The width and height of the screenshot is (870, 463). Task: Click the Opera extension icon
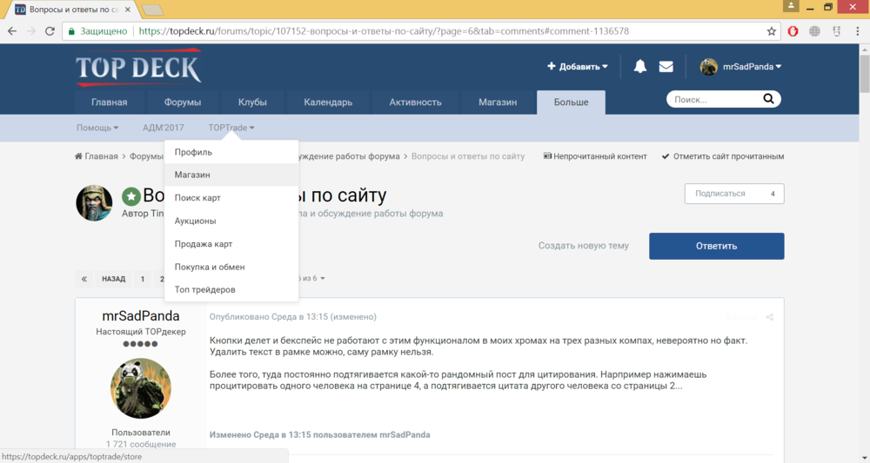tap(793, 31)
